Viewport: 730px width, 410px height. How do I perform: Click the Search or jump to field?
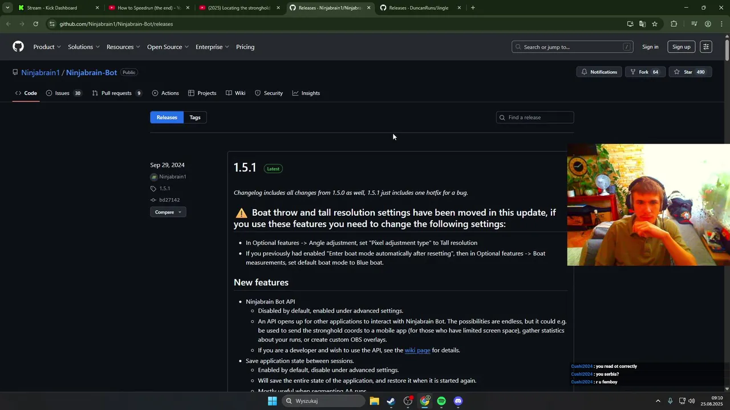(x=572, y=47)
